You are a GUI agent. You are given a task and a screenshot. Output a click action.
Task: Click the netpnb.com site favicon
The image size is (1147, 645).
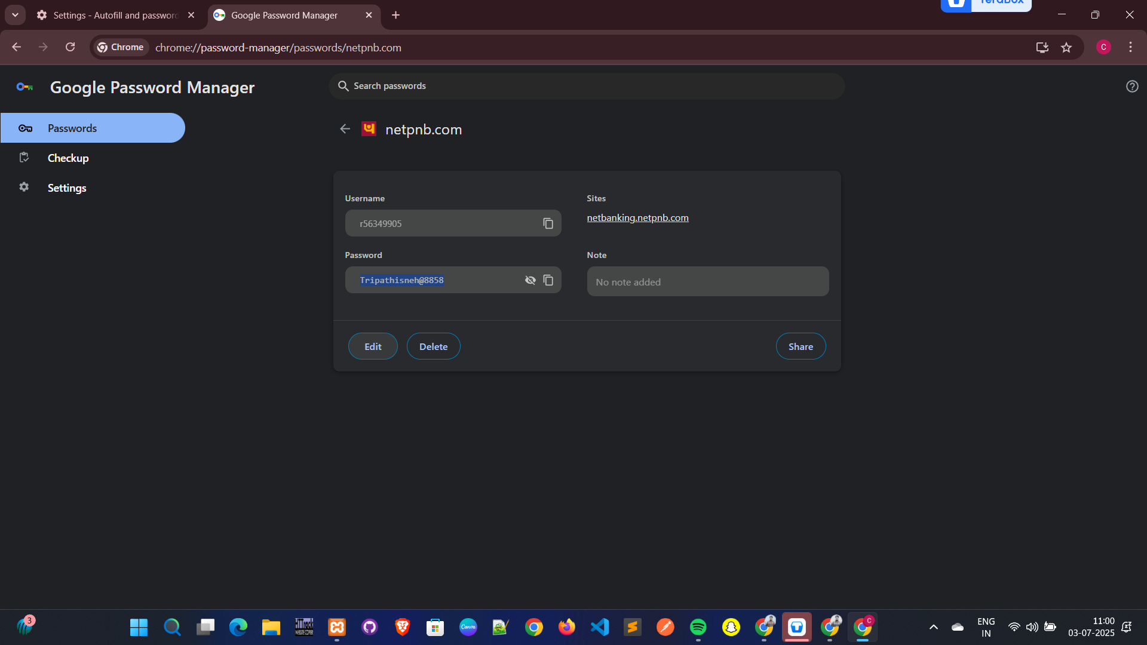(369, 129)
